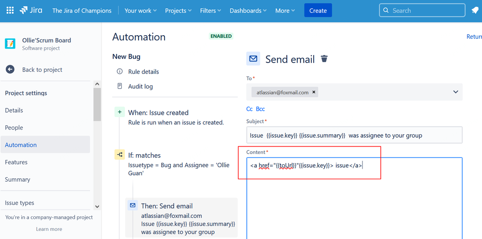Open Summary in project settings
This screenshot has height=239, width=482.
click(x=45, y=179)
